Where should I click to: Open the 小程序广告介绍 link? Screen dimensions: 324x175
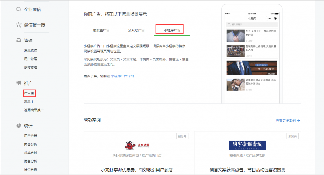pos(122,76)
